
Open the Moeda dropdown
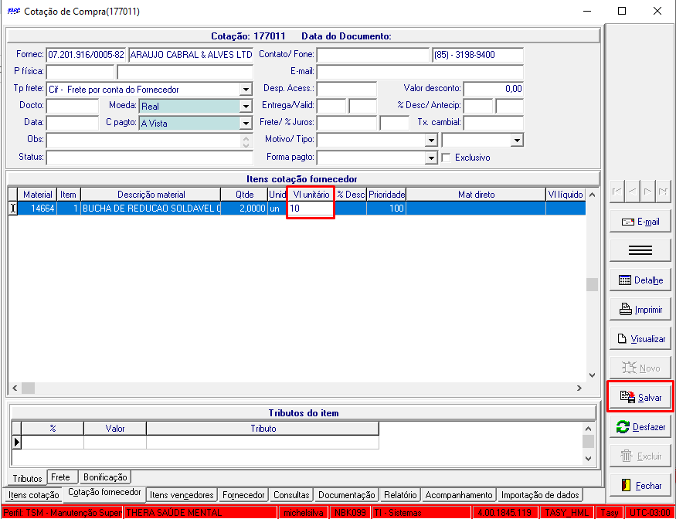pos(246,106)
